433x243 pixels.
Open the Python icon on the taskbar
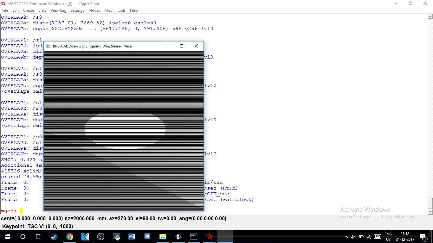pos(116,237)
